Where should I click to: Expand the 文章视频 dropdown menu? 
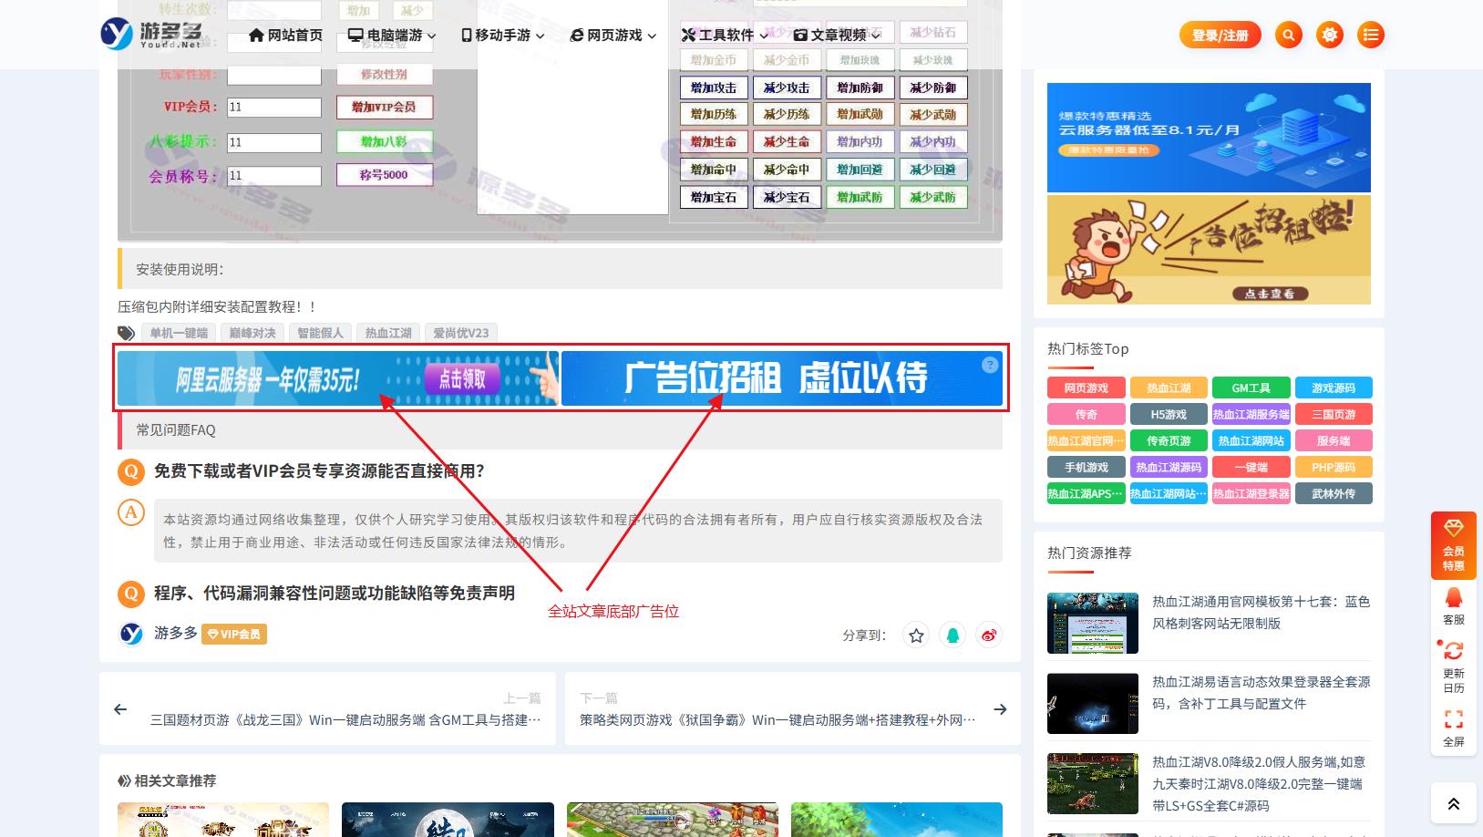837,35
